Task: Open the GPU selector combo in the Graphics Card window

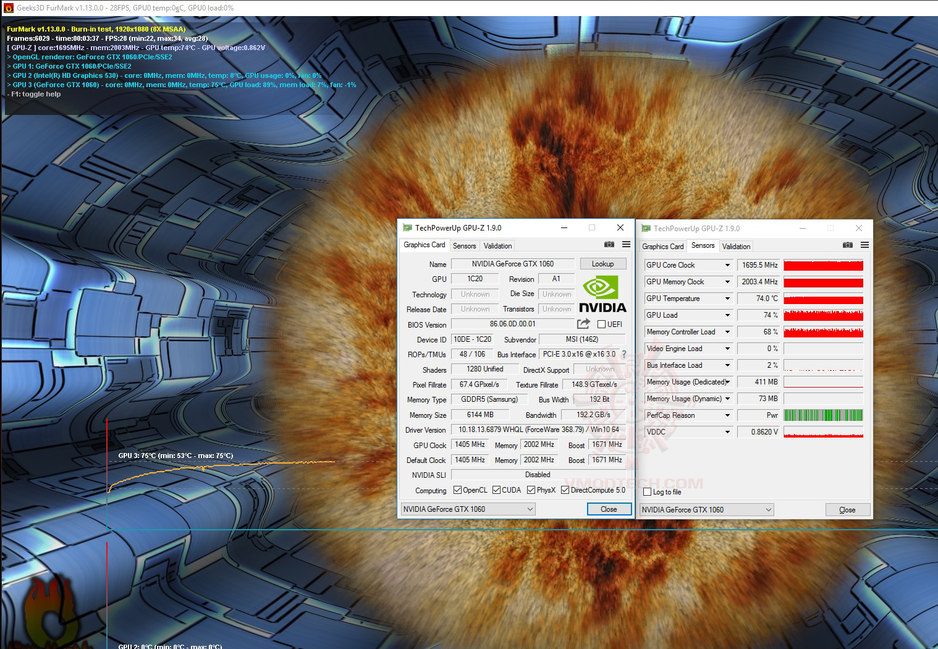Action: 468,509
